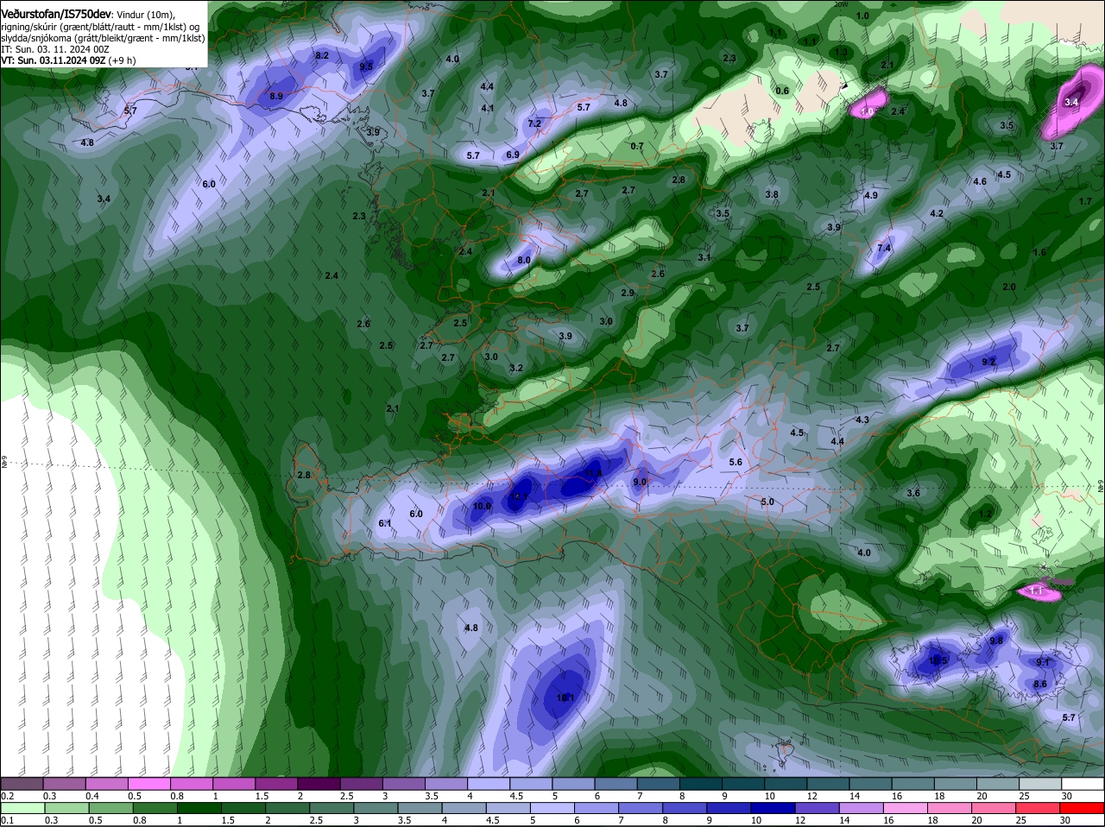Click the value 0.6 on the pale area
Screen dimensions: 1105x827
click(782, 91)
